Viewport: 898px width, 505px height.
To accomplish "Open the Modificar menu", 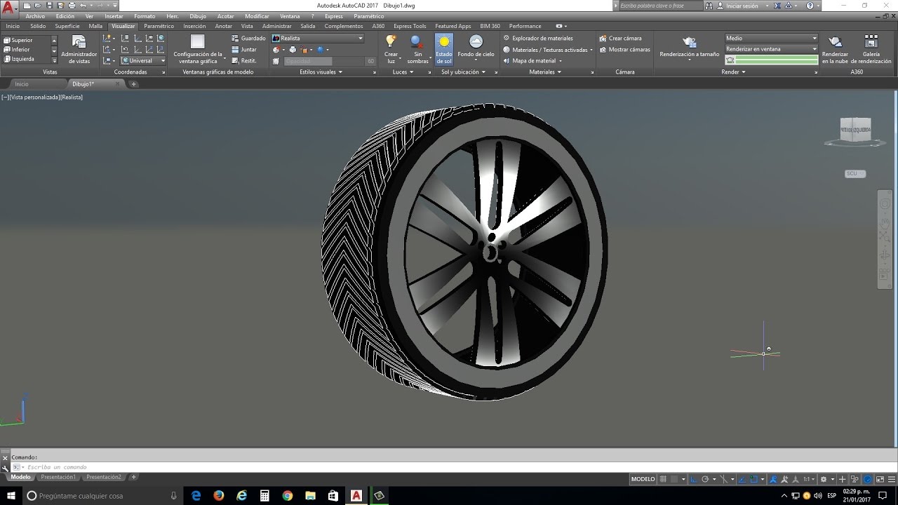I will 257,16.
